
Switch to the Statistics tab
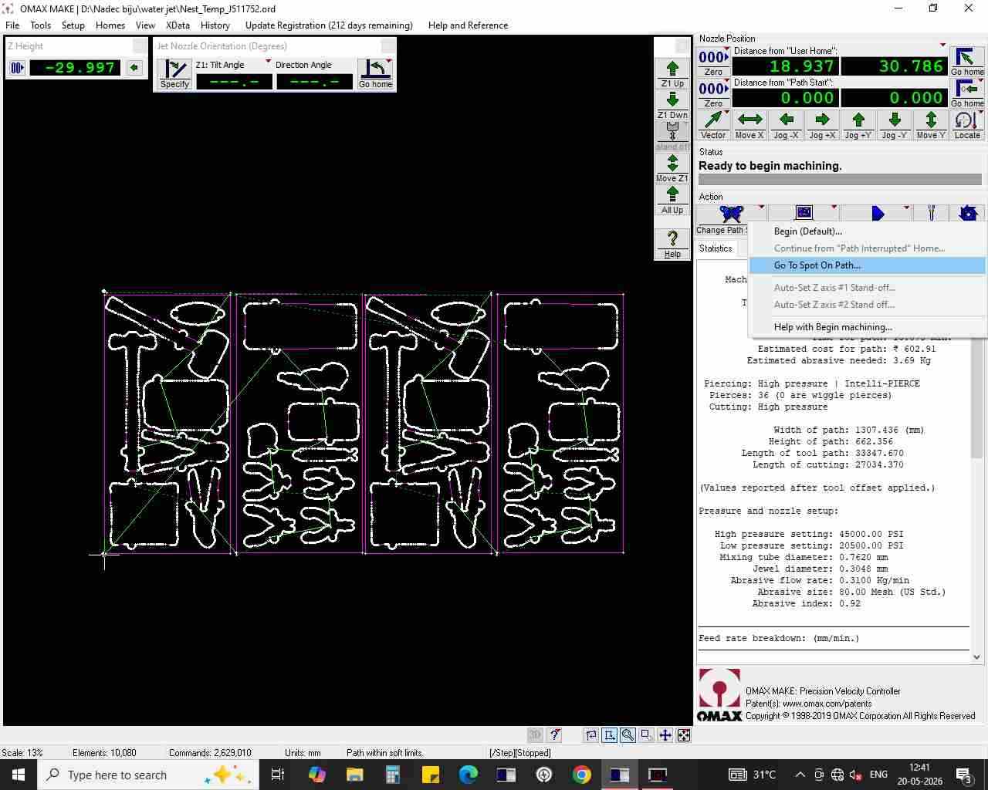click(716, 248)
